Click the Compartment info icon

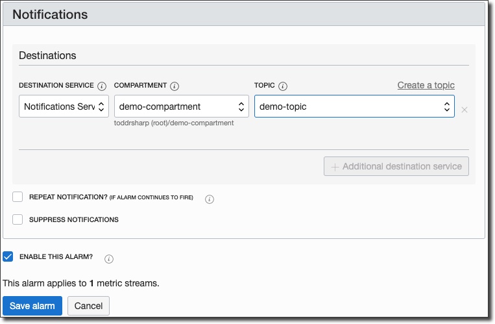pos(175,86)
